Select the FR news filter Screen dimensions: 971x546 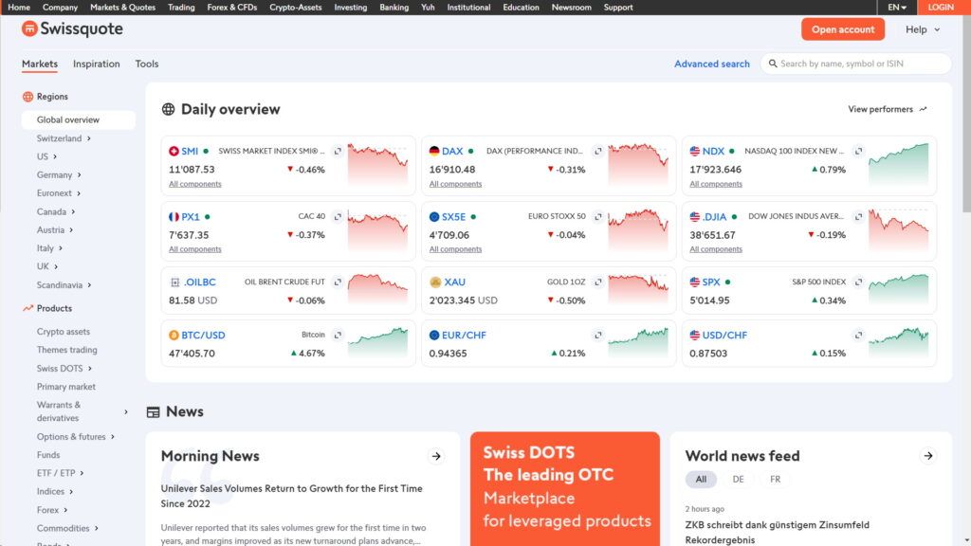[775, 479]
